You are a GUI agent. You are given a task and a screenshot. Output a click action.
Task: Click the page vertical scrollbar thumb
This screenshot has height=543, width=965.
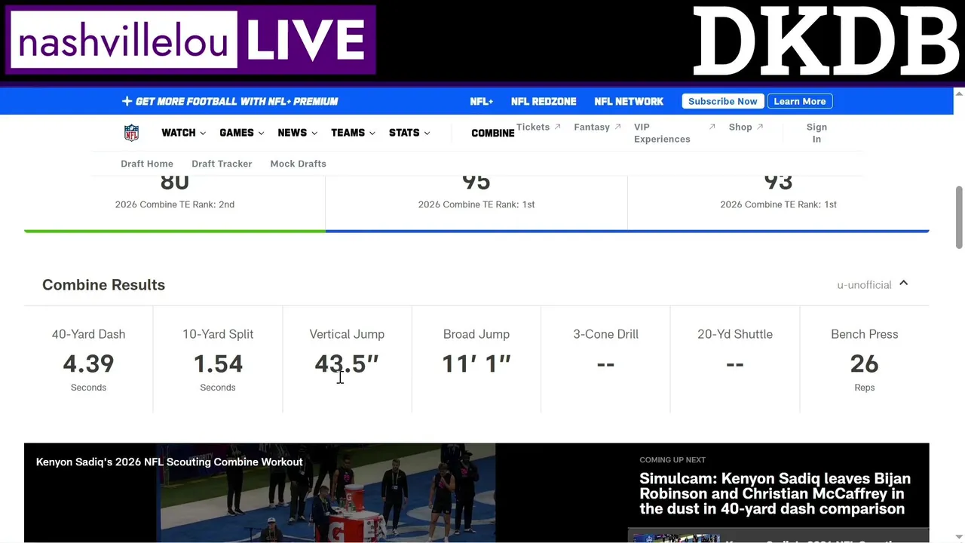click(x=959, y=216)
